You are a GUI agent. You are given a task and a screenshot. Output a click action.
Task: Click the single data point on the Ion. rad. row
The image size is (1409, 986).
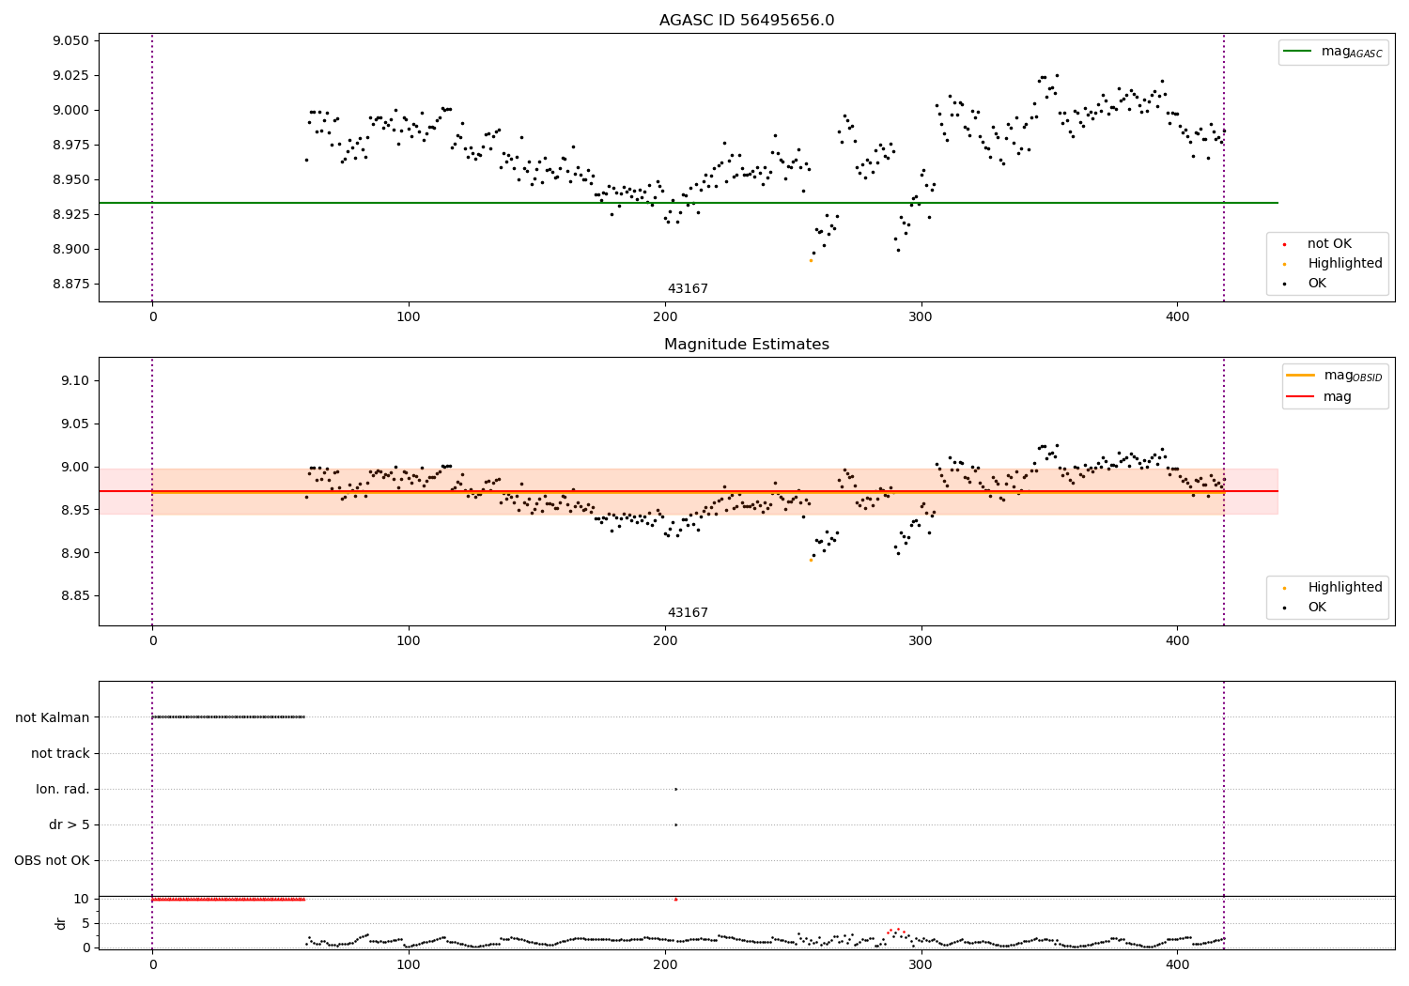[675, 790]
